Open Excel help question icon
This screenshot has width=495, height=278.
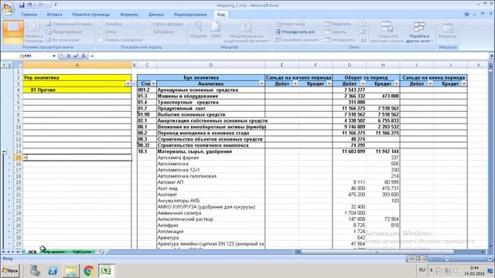click(467, 14)
